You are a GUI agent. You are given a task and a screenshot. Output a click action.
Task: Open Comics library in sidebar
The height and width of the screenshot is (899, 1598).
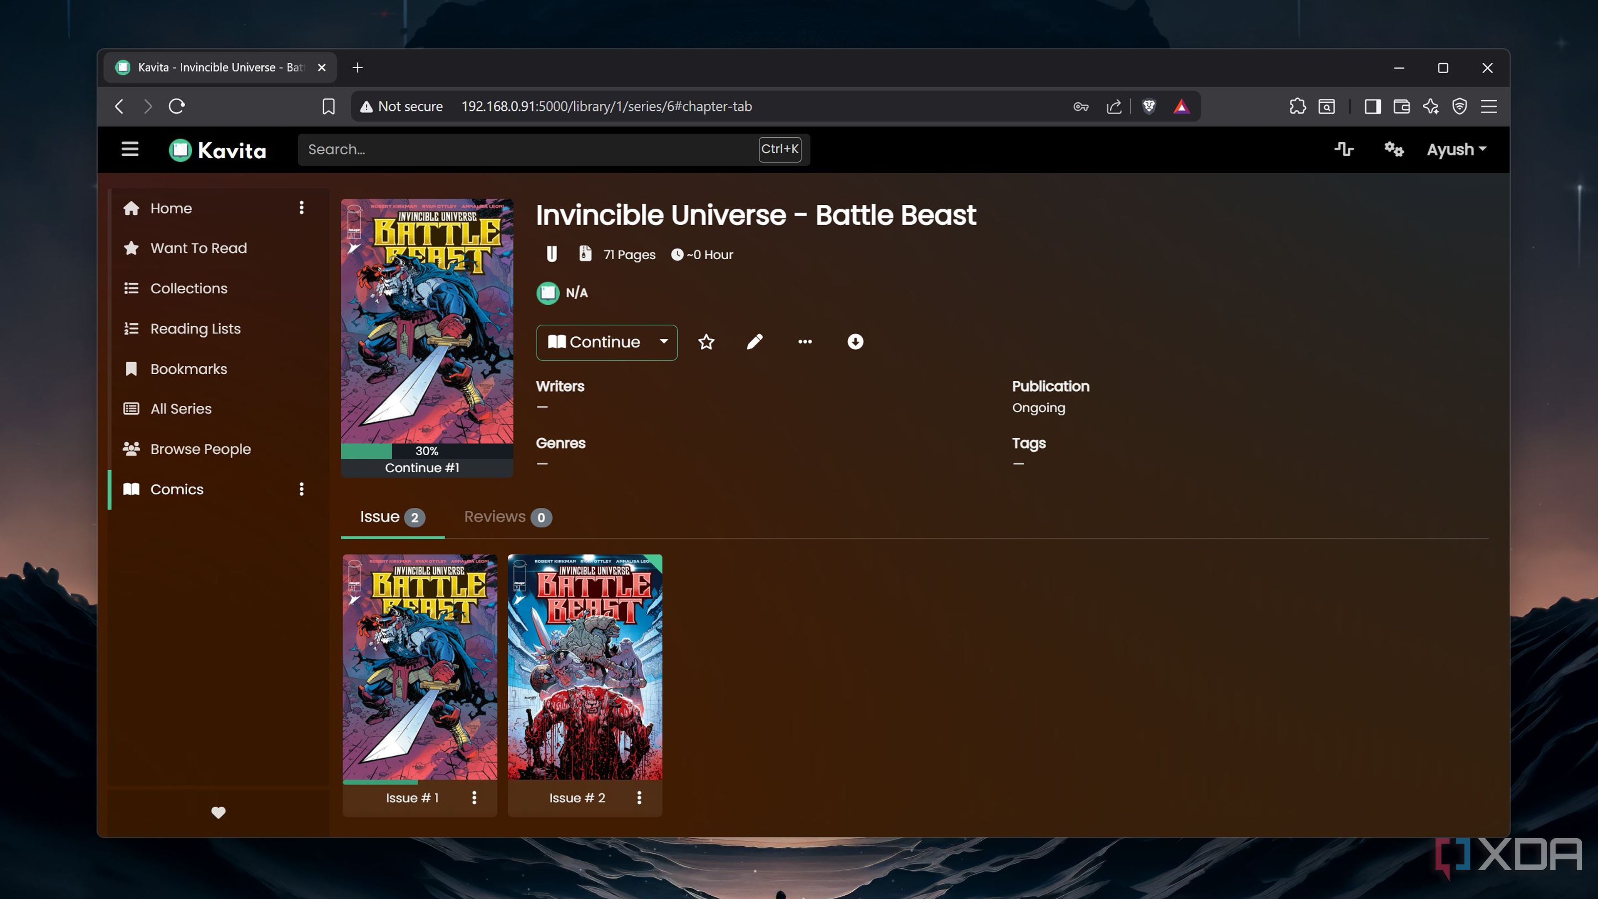pos(177,489)
